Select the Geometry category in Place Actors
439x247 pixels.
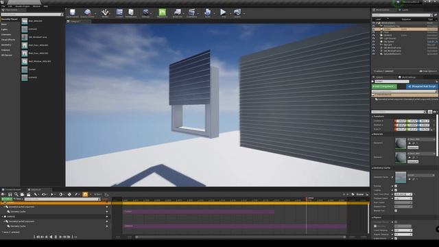click(6, 45)
